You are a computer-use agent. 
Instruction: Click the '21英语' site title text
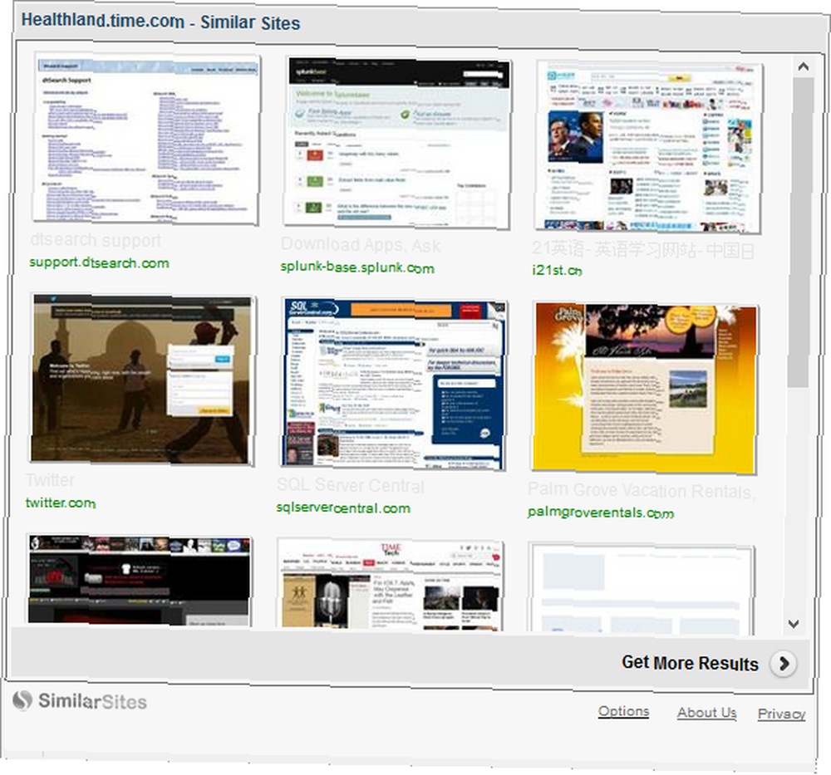643,249
